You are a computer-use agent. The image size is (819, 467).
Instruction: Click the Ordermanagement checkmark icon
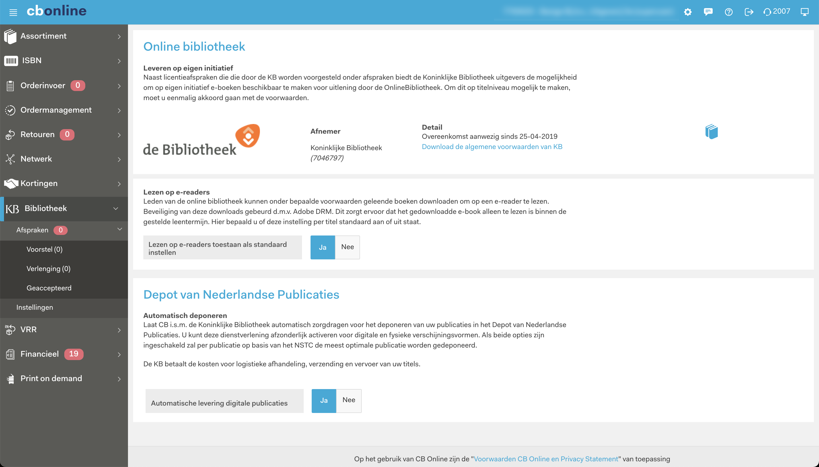point(10,110)
